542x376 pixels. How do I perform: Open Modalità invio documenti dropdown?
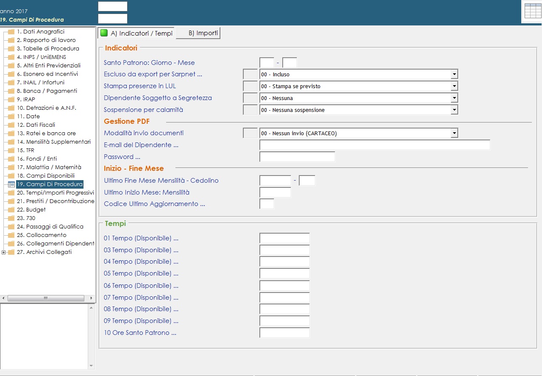(454, 134)
